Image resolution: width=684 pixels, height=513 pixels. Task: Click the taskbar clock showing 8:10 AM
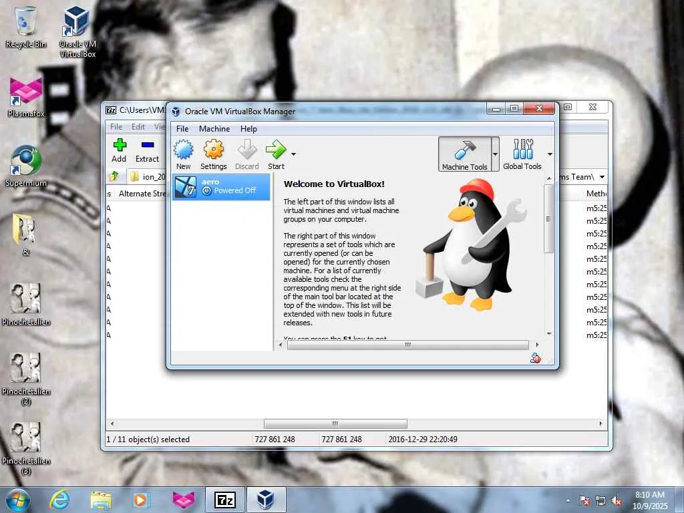(650, 500)
